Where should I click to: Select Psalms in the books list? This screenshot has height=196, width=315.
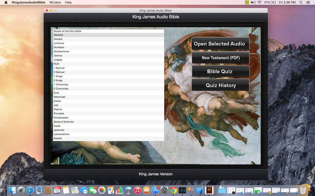[x=58, y=109]
